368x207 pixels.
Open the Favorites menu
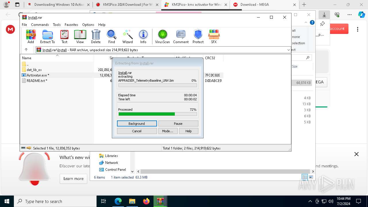click(71, 25)
